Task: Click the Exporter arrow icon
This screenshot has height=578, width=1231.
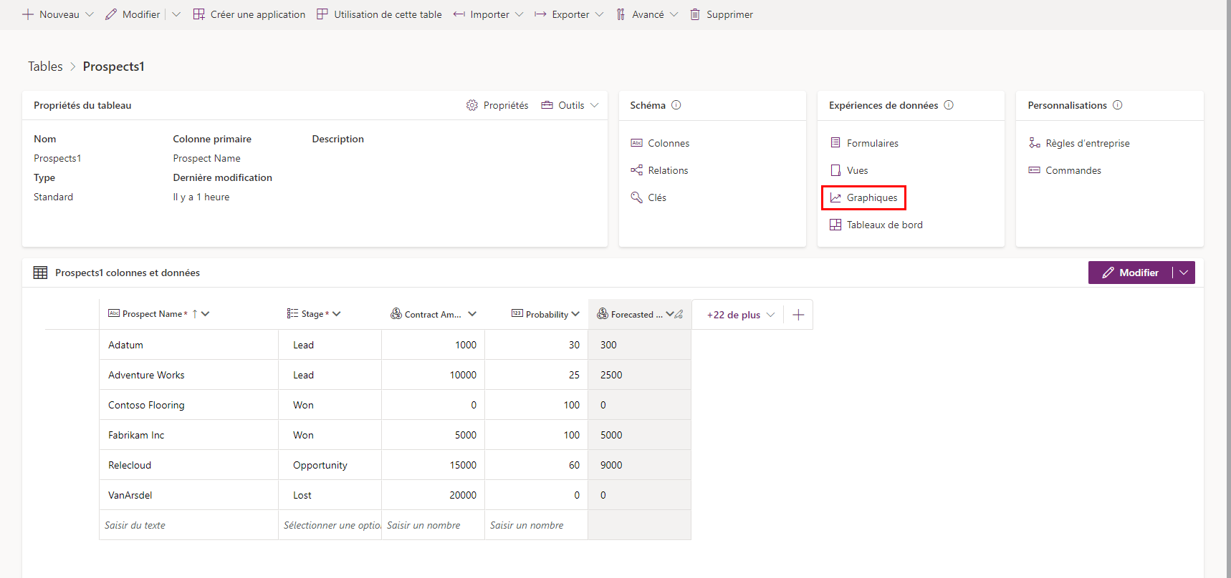Action: pos(541,14)
